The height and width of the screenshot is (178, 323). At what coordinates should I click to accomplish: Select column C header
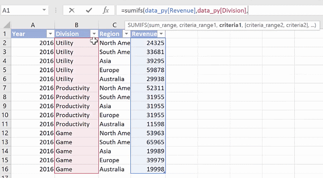114,25
